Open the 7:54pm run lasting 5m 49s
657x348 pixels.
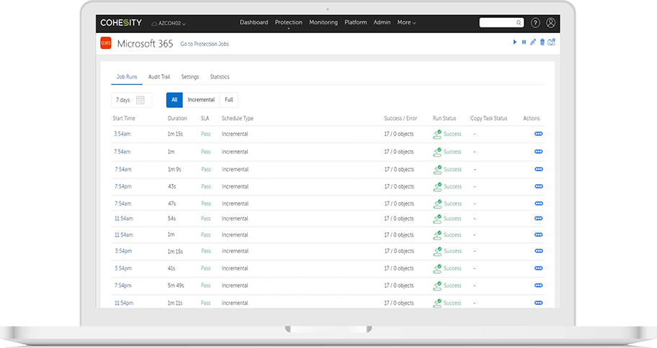[123, 285]
